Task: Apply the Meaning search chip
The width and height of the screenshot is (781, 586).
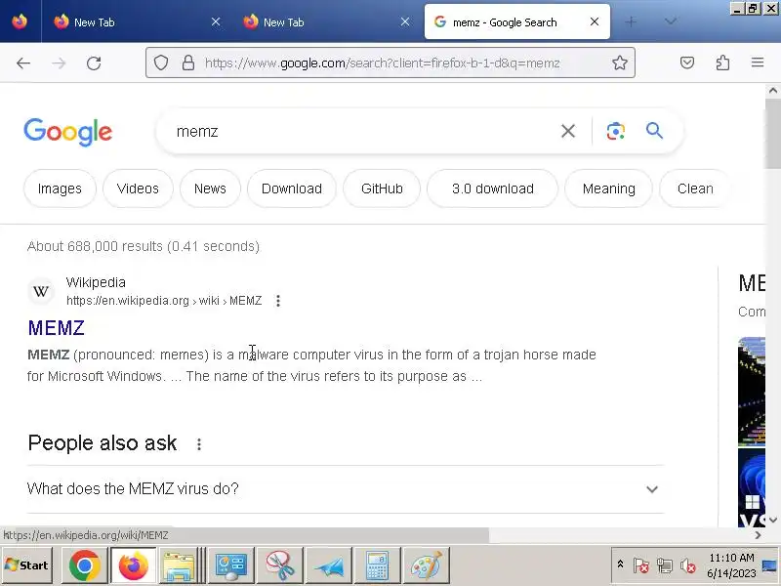Action: [x=608, y=188]
